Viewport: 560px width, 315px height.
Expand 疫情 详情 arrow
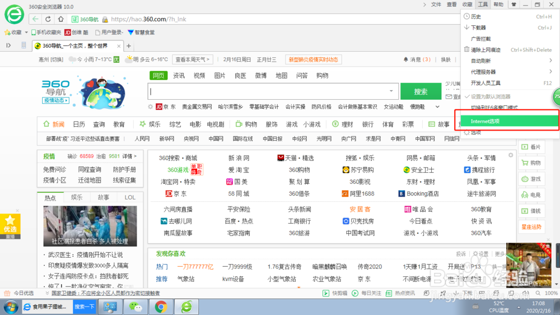pos(129,156)
